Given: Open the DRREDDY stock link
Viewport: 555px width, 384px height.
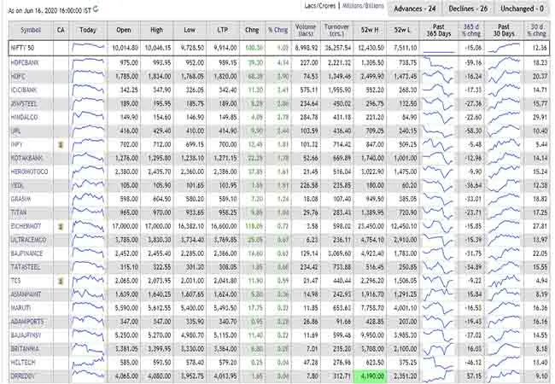Looking at the screenshot, I should (x=23, y=376).
